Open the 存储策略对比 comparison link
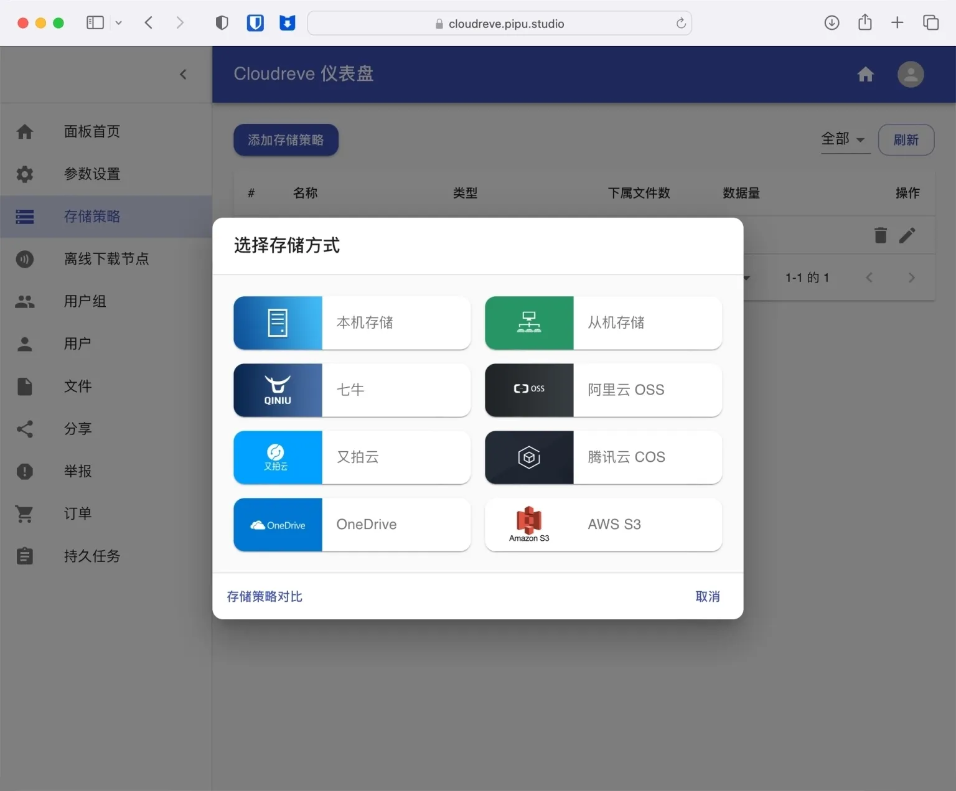 [x=265, y=596]
